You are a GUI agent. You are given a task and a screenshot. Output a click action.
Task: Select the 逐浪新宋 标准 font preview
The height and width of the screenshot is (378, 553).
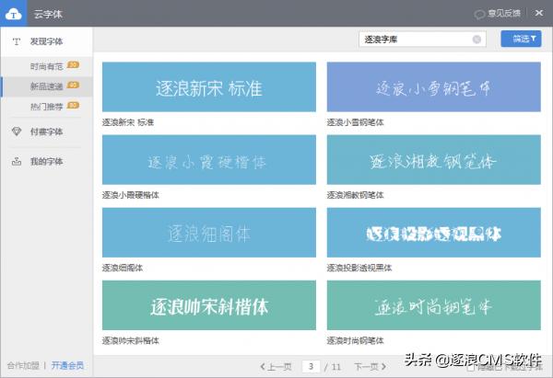[209, 87]
